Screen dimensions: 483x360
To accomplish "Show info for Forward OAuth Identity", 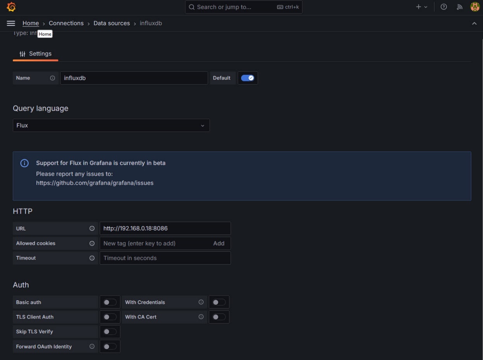I will coord(92,346).
